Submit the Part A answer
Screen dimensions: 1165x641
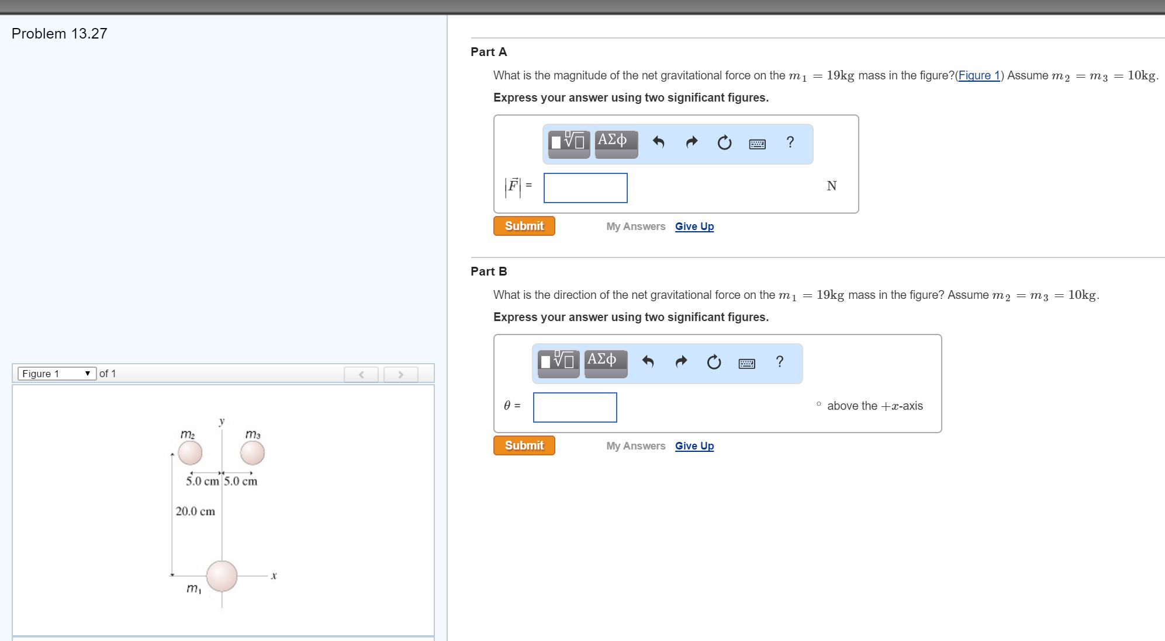coord(524,226)
